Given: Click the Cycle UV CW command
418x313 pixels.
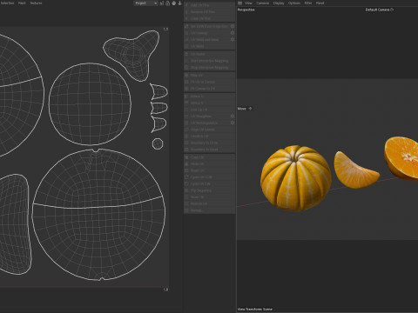Looking at the screenshot, I should coord(200,183).
